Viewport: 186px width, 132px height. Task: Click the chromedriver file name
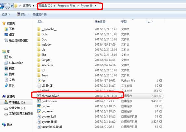(50, 96)
